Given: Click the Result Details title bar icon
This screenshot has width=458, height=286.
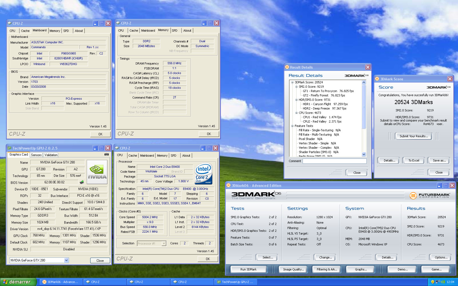Looking at the screenshot, I should tap(287, 67).
